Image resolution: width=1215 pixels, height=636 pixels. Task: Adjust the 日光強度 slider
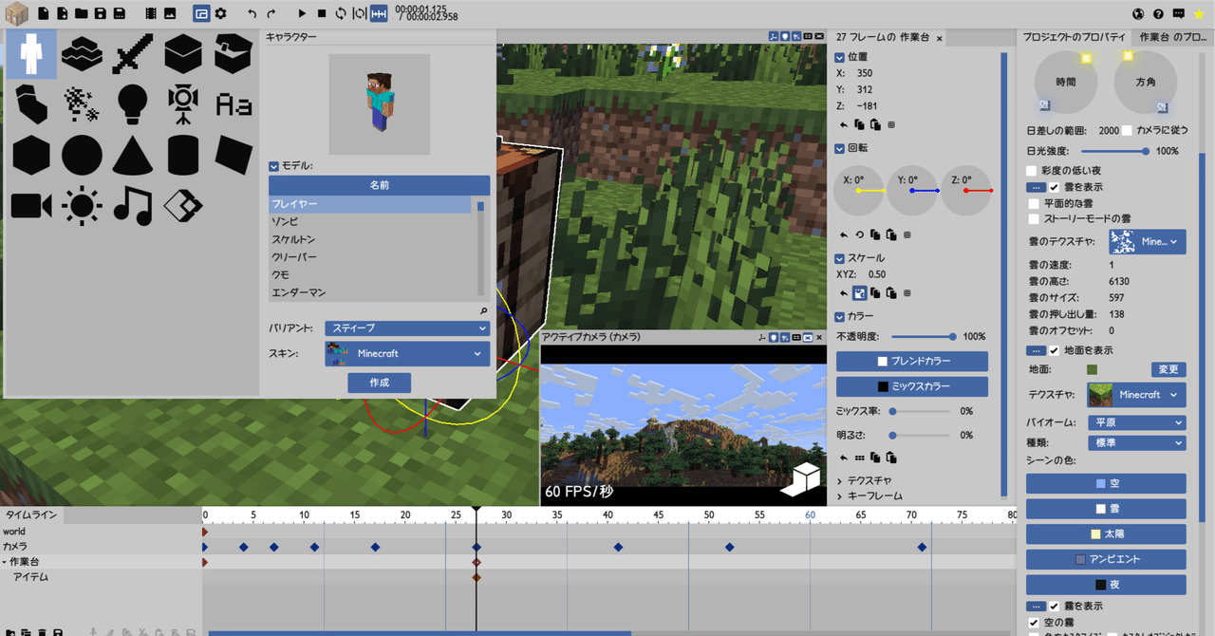tap(1114, 151)
